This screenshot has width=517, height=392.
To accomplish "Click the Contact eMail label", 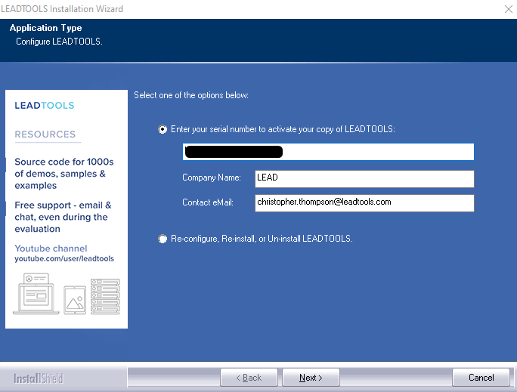I will point(208,202).
